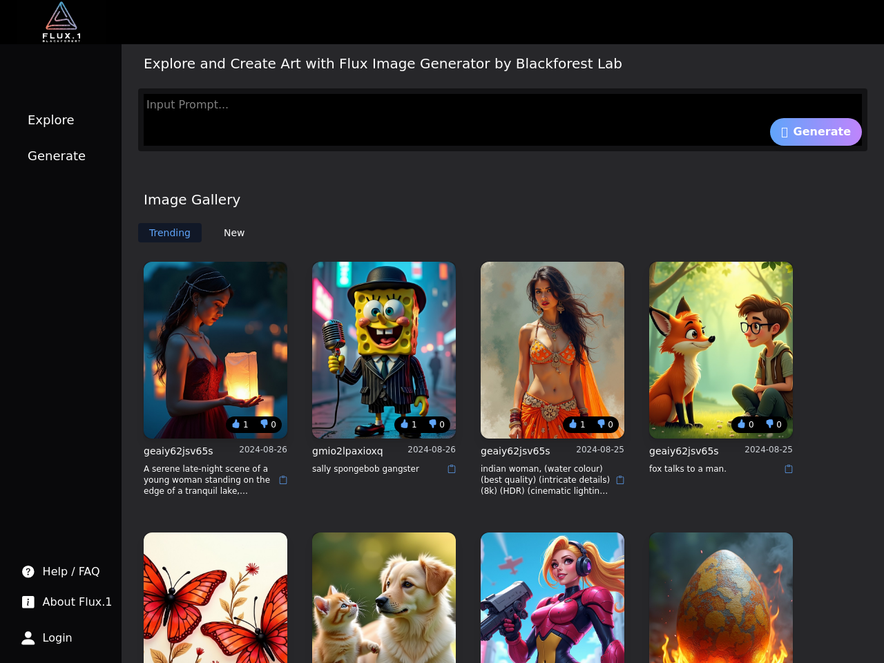884x663 pixels.
Task: Switch to the New gallery tab
Action: 234,233
